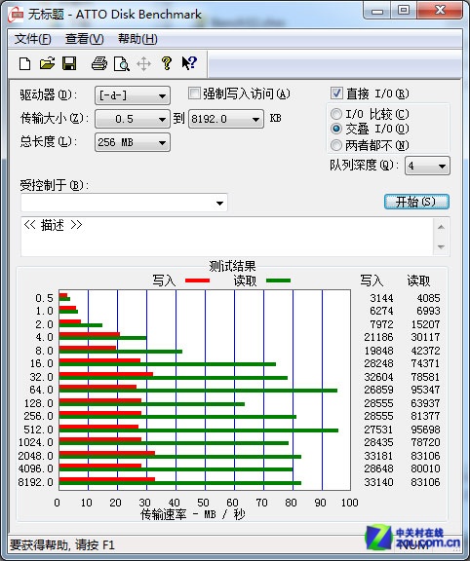The width and height of the screenshot is (470, 561).
Task: Click the write value 3144
Action: [381, 298]
